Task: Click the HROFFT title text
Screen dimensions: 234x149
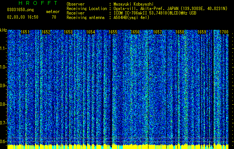Action: tap(38, 3)
